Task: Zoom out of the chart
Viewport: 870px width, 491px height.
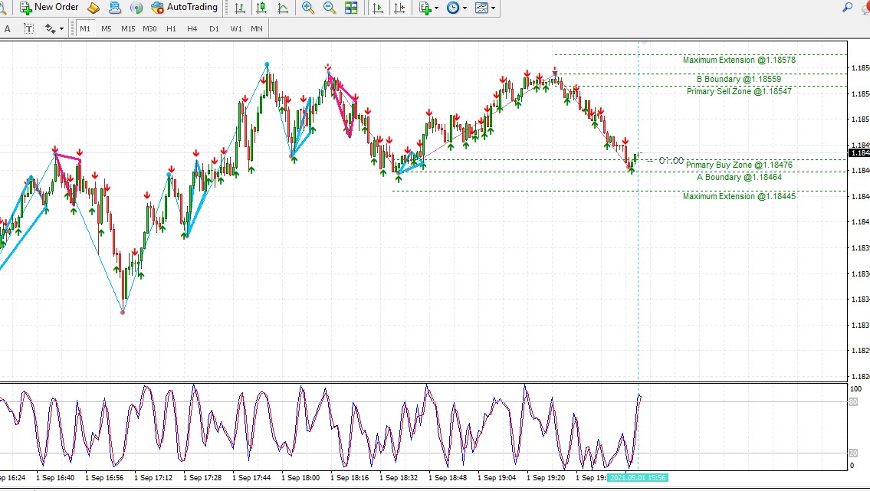Action: point(330,8)
